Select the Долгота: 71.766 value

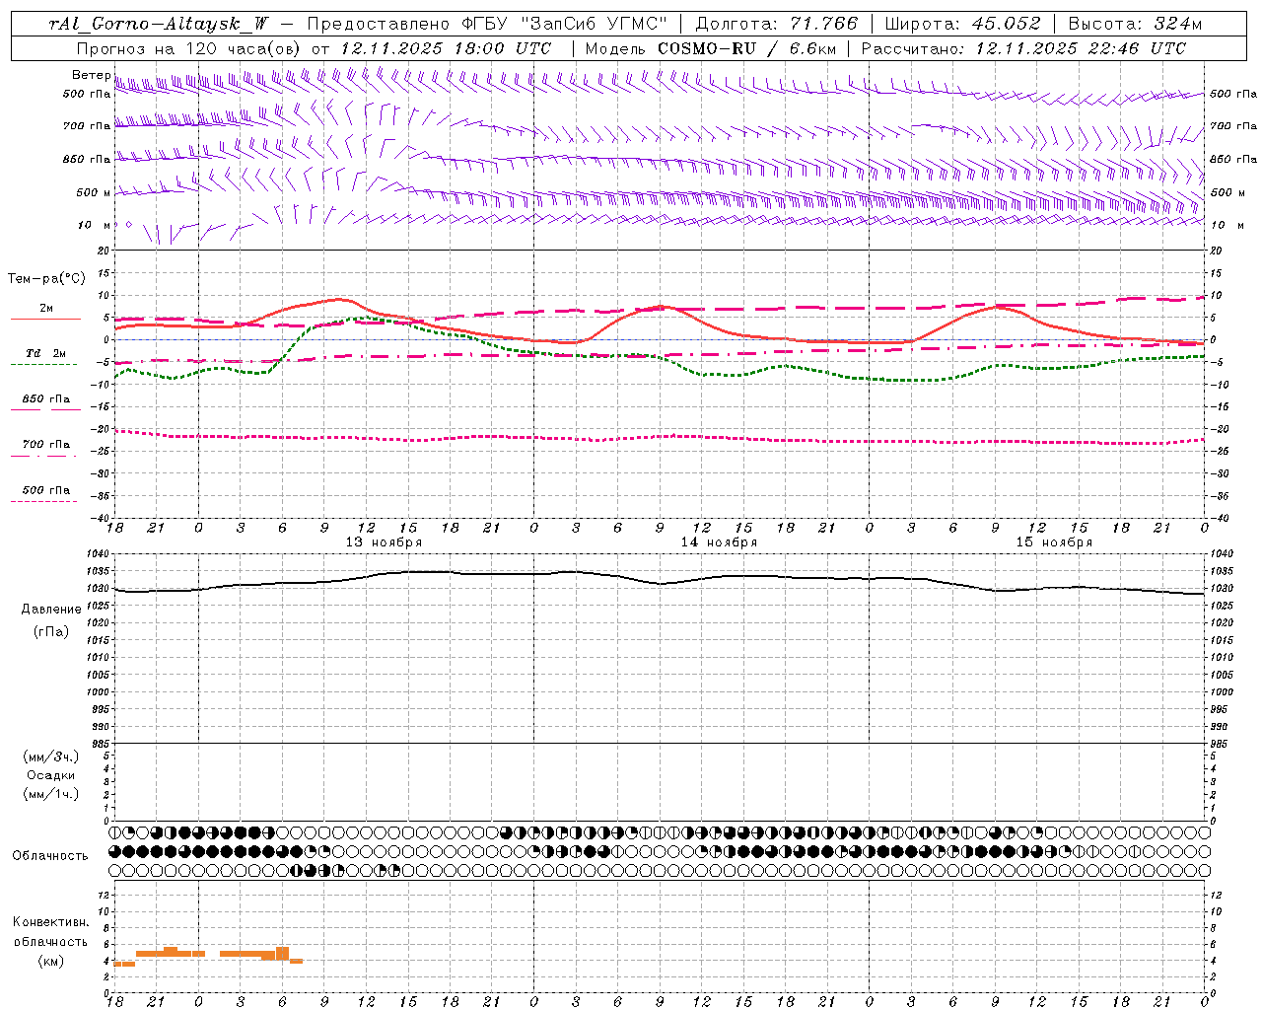point(777,24)
